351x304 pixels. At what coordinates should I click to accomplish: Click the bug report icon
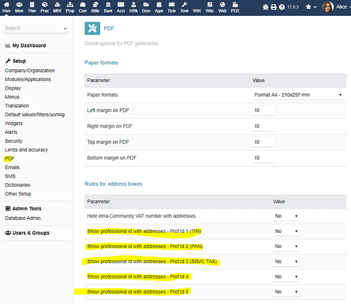tap(266, 7)
